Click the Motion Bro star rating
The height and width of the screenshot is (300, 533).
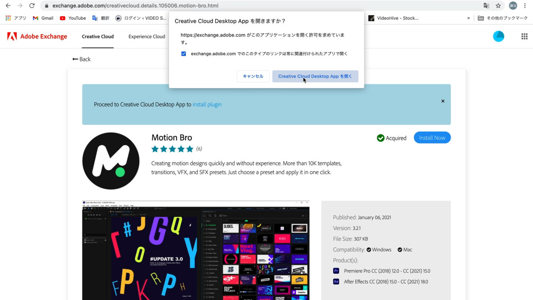pyautogui.click(x=172, y=149)
